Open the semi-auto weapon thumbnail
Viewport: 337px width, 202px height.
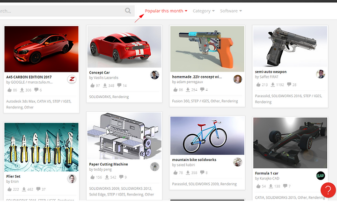(x=290, y=46)
